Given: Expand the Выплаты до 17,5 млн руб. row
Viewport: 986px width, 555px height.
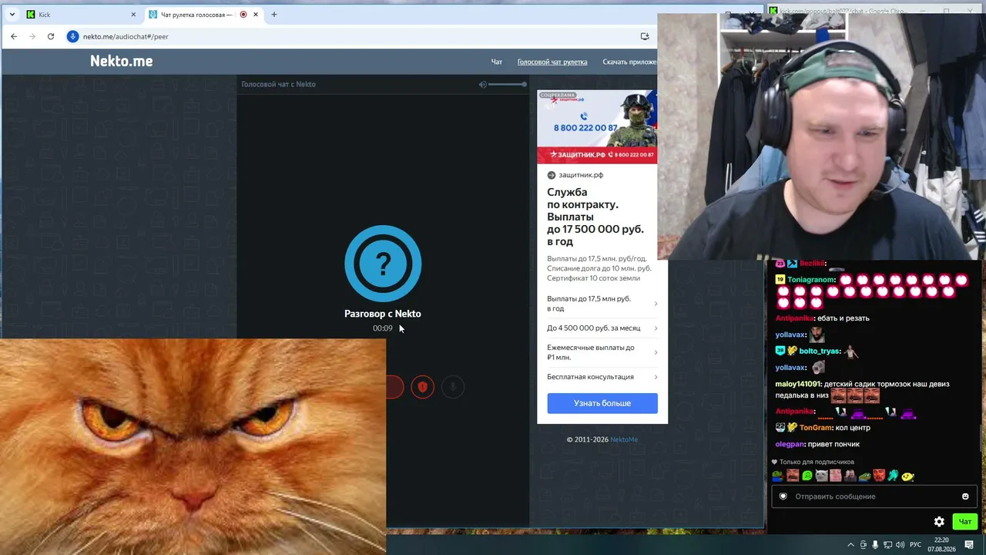Looking at the screenshot, I should pyautogui.click(x=602, y=304).
